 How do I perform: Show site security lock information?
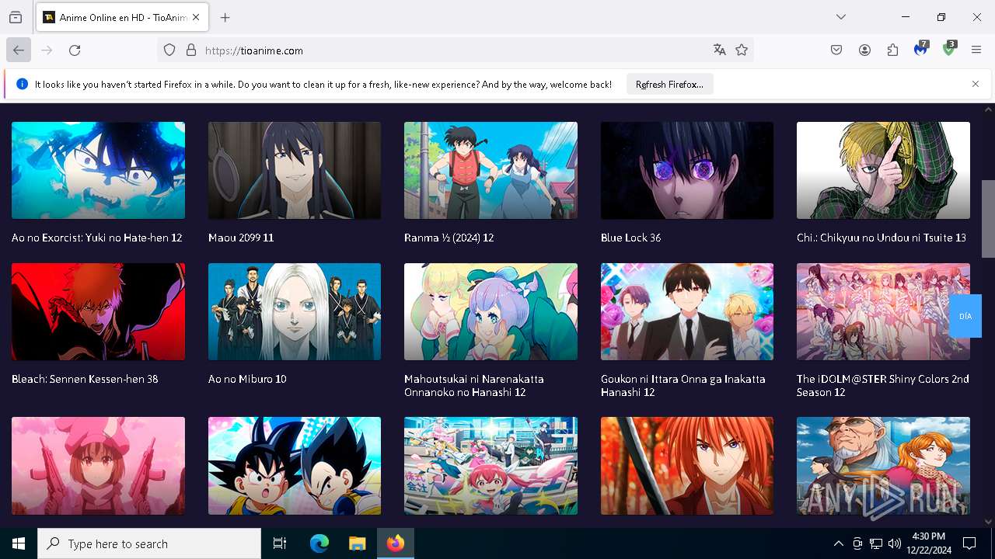[x=191, y=50]
